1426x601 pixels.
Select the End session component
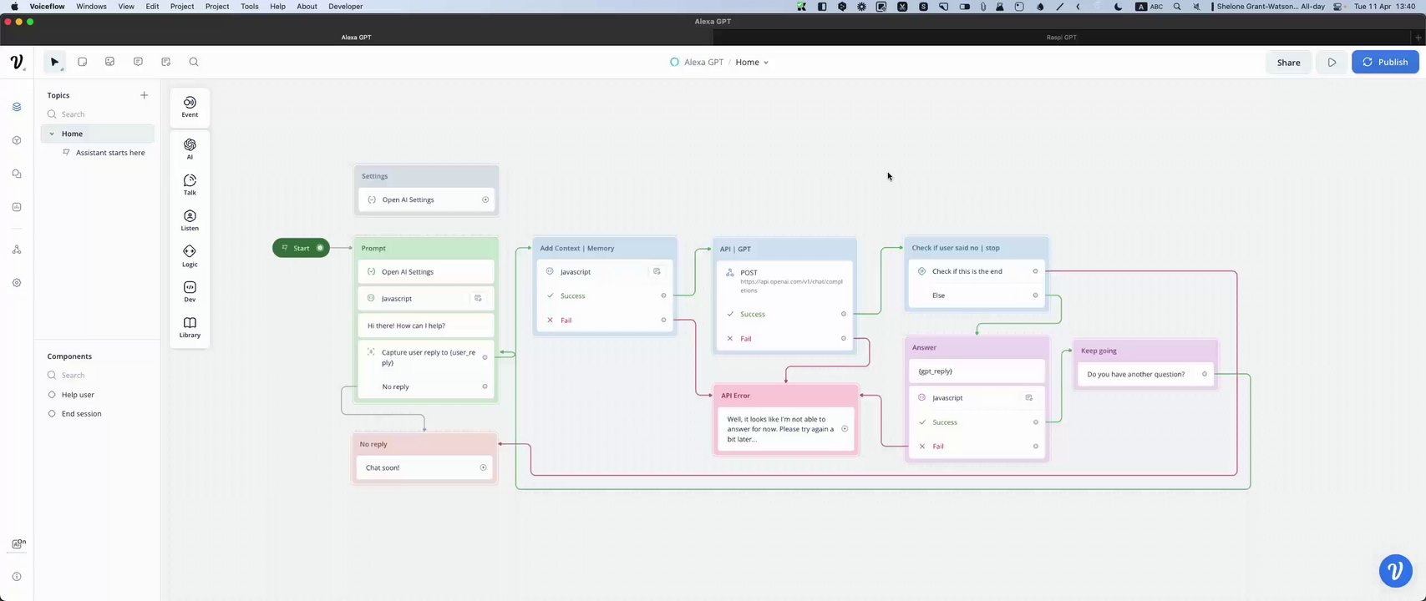pyautogui.click(x=81, y=414)
